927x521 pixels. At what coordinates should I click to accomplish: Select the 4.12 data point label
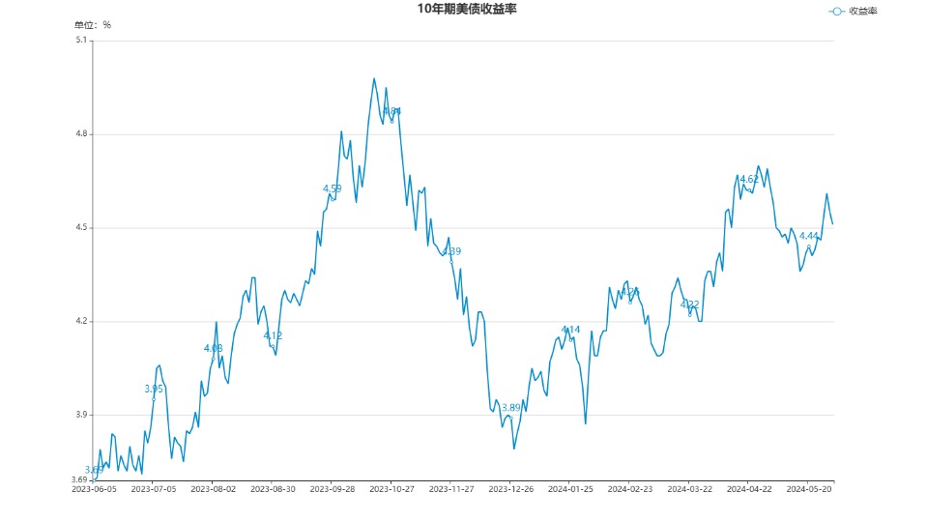[x=273, y=335]
